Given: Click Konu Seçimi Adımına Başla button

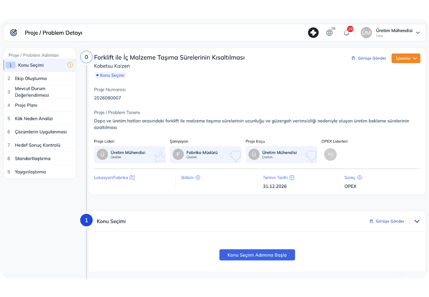Looking at the screenshot, I should coord(257,255).
